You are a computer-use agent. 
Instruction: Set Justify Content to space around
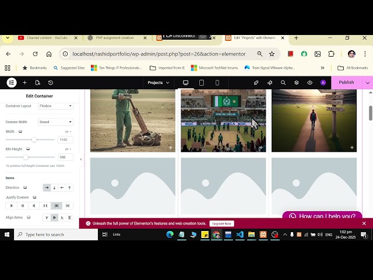click(57, 206)
